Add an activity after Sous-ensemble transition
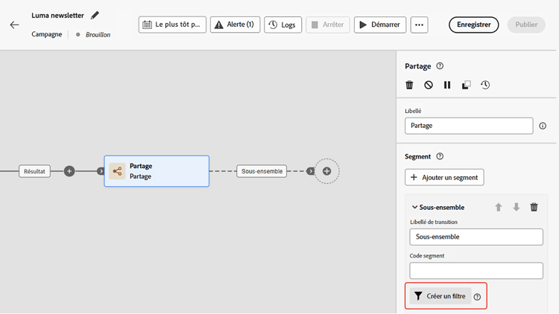Screen dimensions: 559x314 [x=326, y=171]
